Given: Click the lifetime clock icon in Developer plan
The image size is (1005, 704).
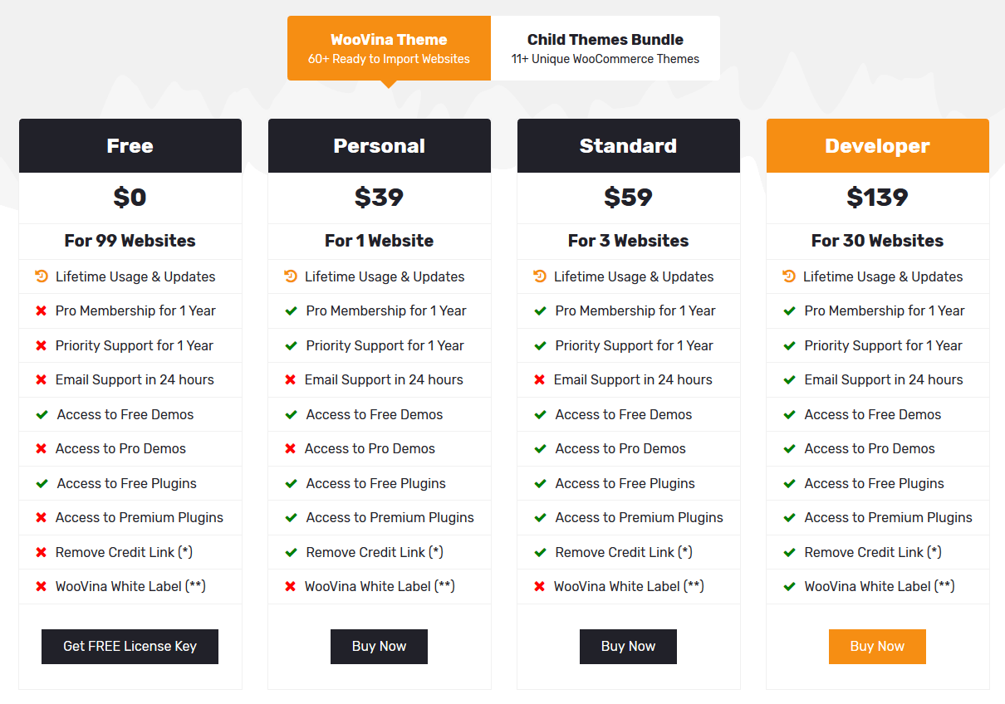Looking at the screenshot, I should tap(789, 276).
